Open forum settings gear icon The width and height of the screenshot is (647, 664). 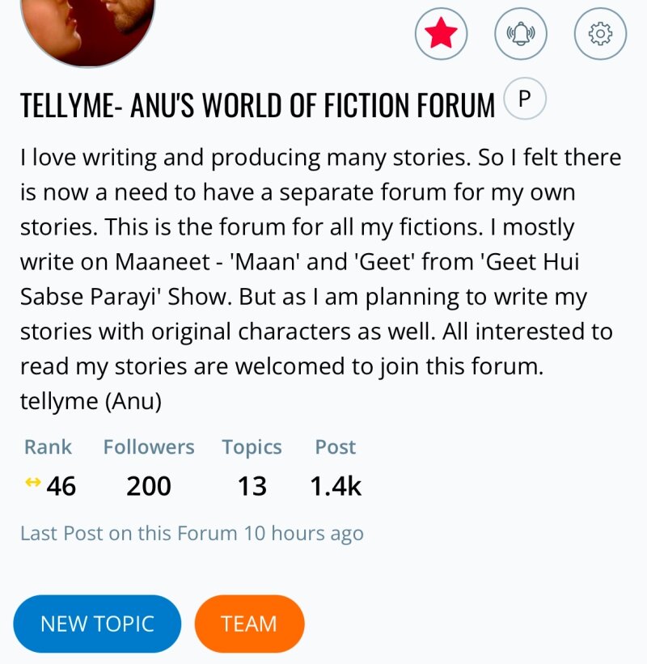599,33
